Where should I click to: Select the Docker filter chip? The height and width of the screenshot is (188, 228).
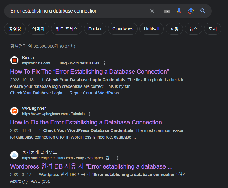(95, 29)
